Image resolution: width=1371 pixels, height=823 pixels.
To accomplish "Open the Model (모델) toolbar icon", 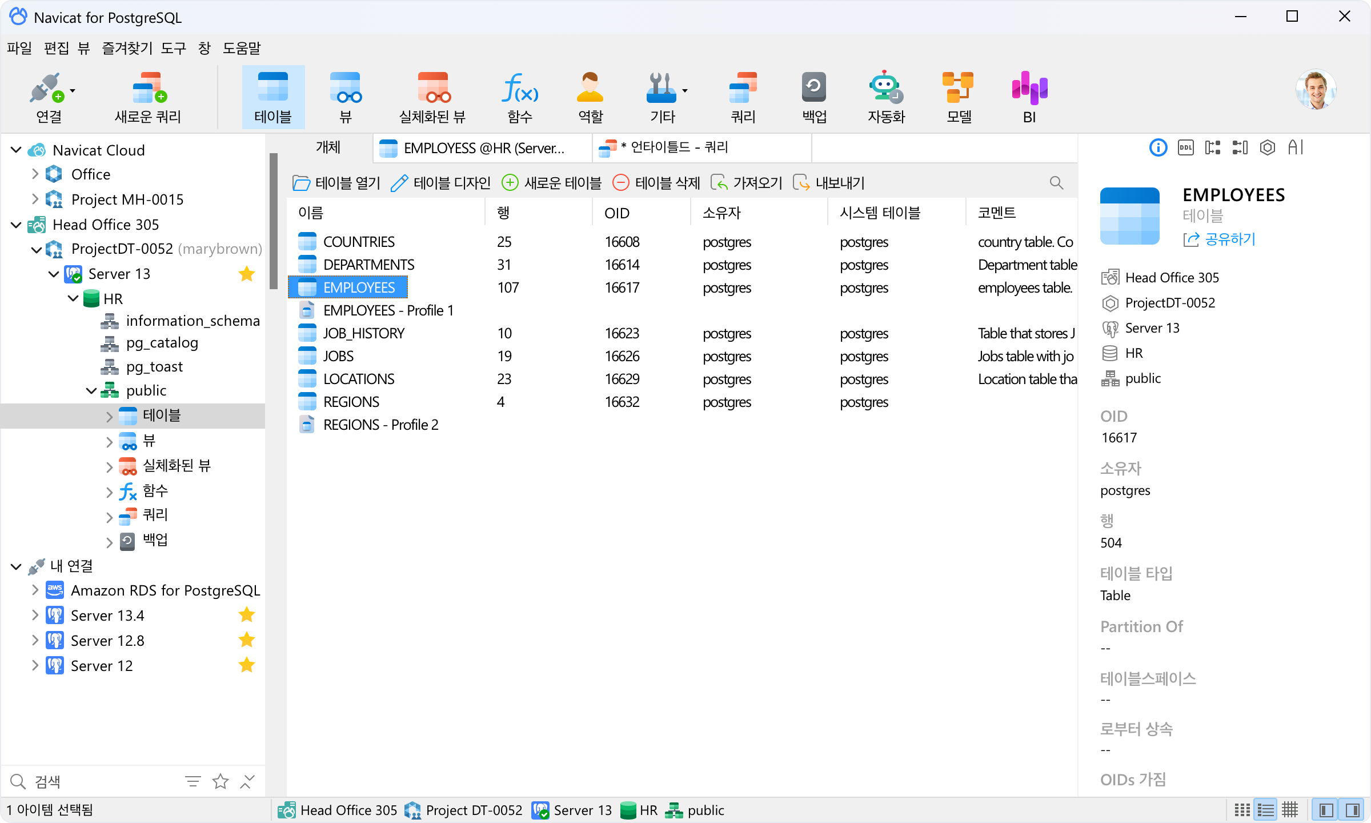I will click(958, 88).
